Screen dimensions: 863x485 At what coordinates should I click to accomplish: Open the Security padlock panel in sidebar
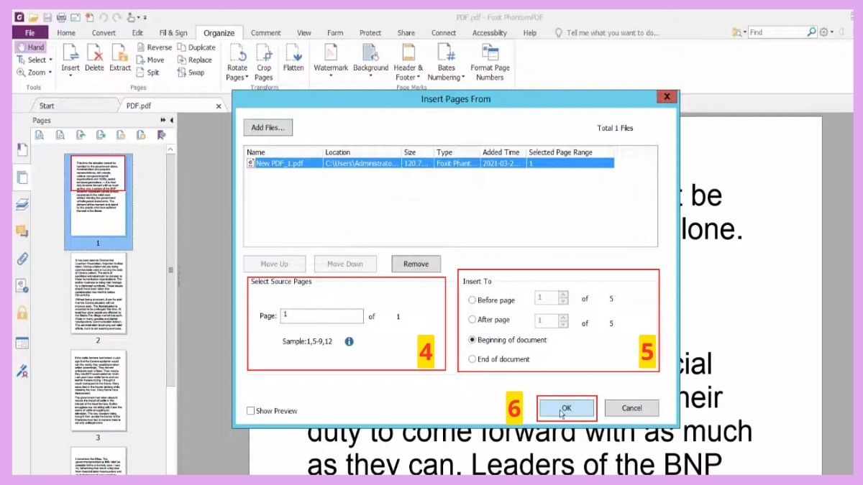[x=22, y=313]
